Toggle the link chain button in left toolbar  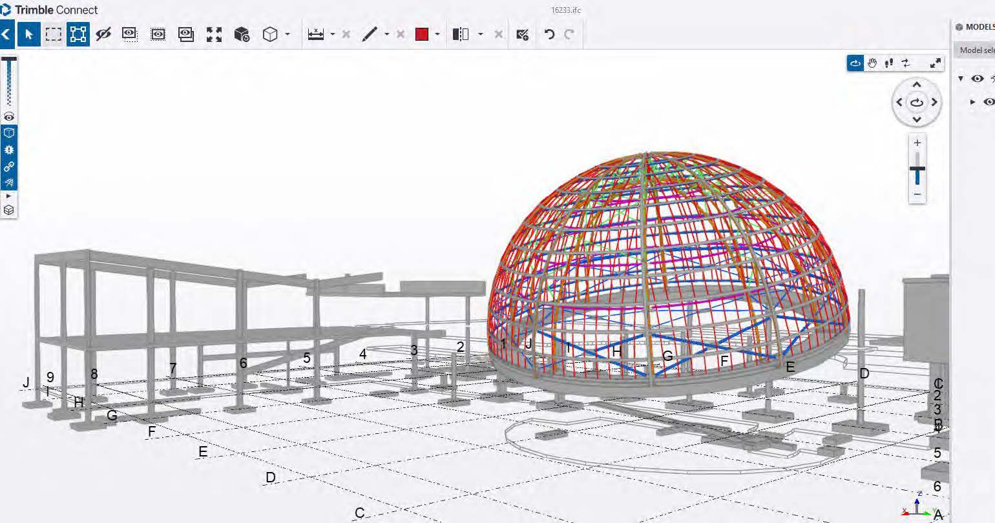[9, 167]
